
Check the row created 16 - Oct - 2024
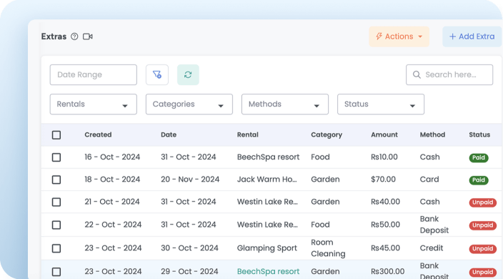(56, 157)
